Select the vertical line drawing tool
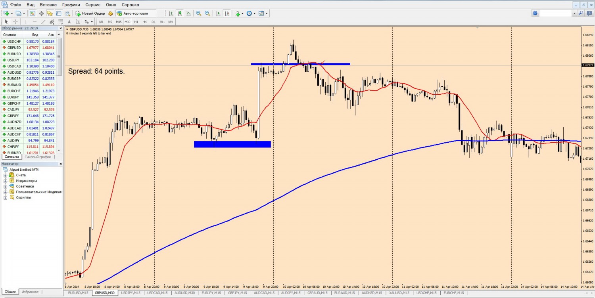 tap(26, 22)
